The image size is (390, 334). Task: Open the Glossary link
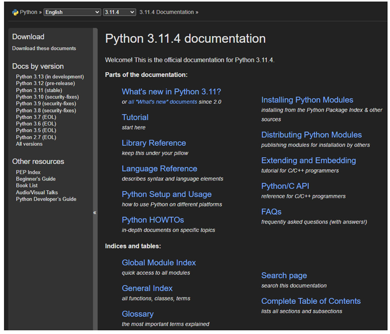pos(138,314)
